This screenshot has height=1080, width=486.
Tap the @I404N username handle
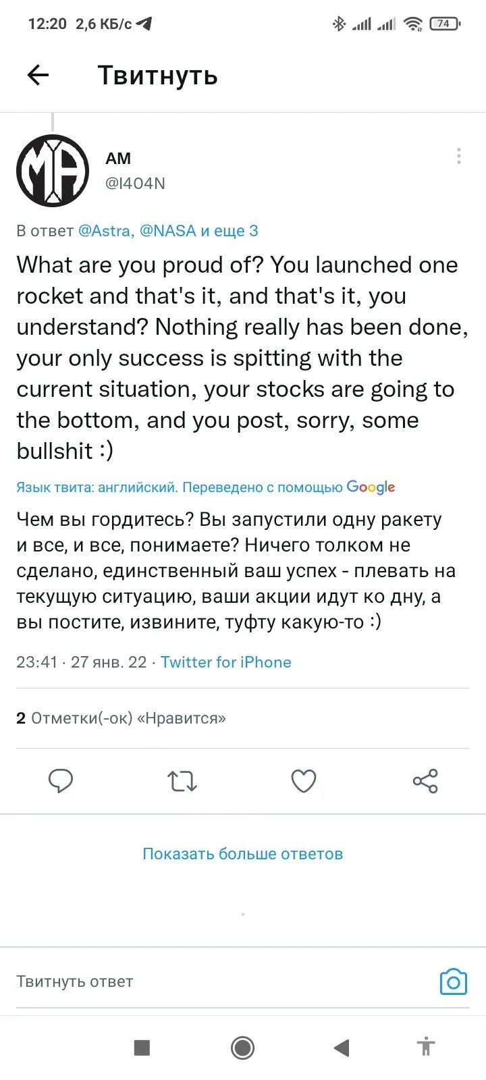[x=135, y=184]
